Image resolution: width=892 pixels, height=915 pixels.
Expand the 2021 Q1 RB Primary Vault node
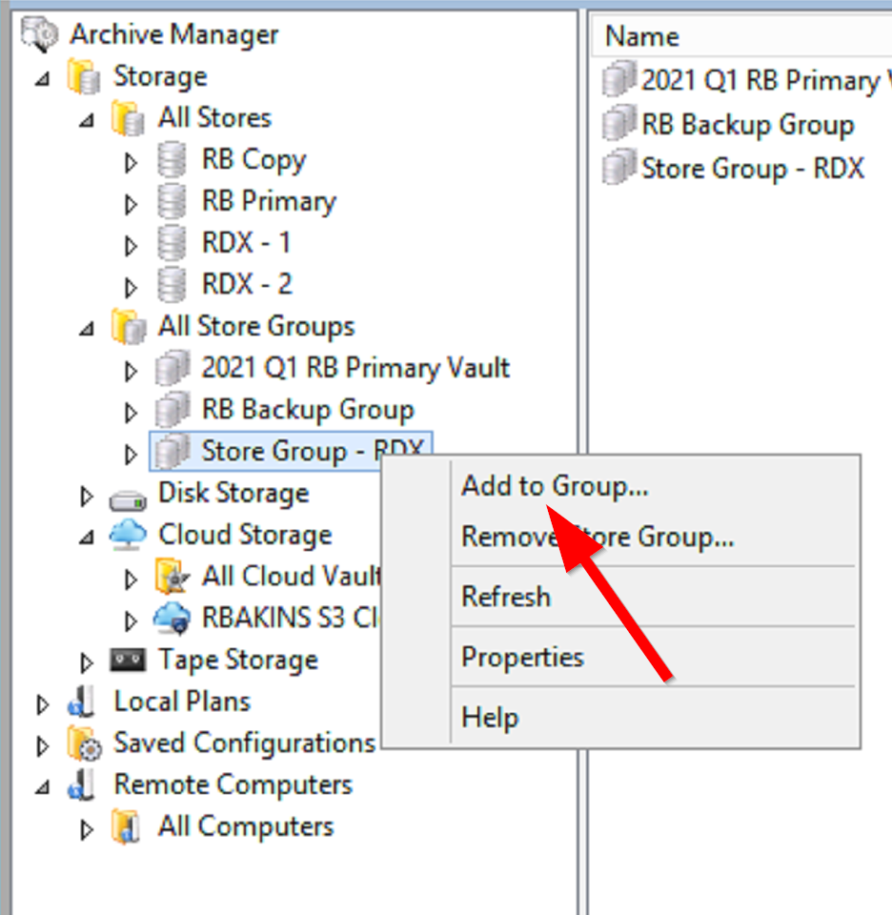pos(131,371)
